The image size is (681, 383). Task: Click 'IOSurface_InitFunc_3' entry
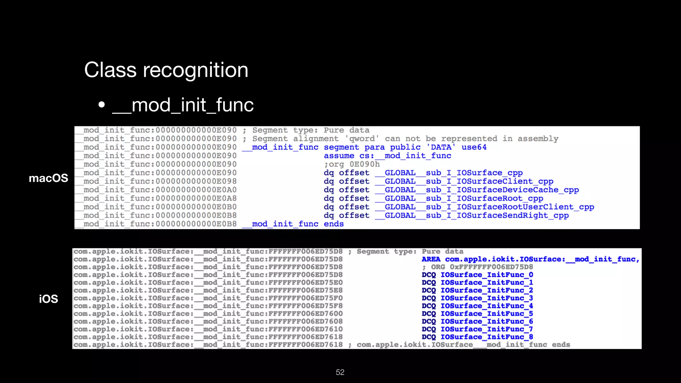click(x=487, y=298)
